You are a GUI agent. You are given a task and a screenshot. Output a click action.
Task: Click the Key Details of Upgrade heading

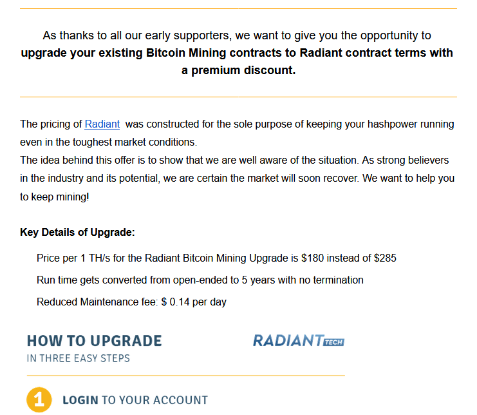point(77,233)
